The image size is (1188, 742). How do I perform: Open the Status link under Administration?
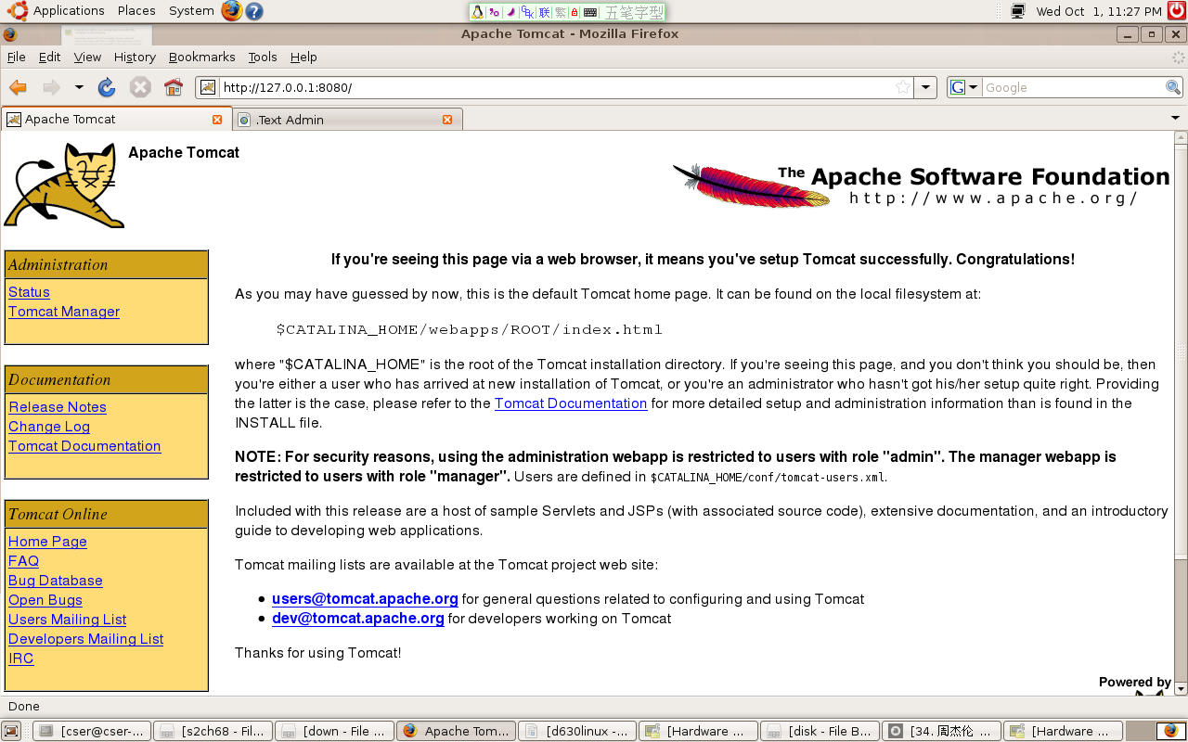tap(29, 292)
